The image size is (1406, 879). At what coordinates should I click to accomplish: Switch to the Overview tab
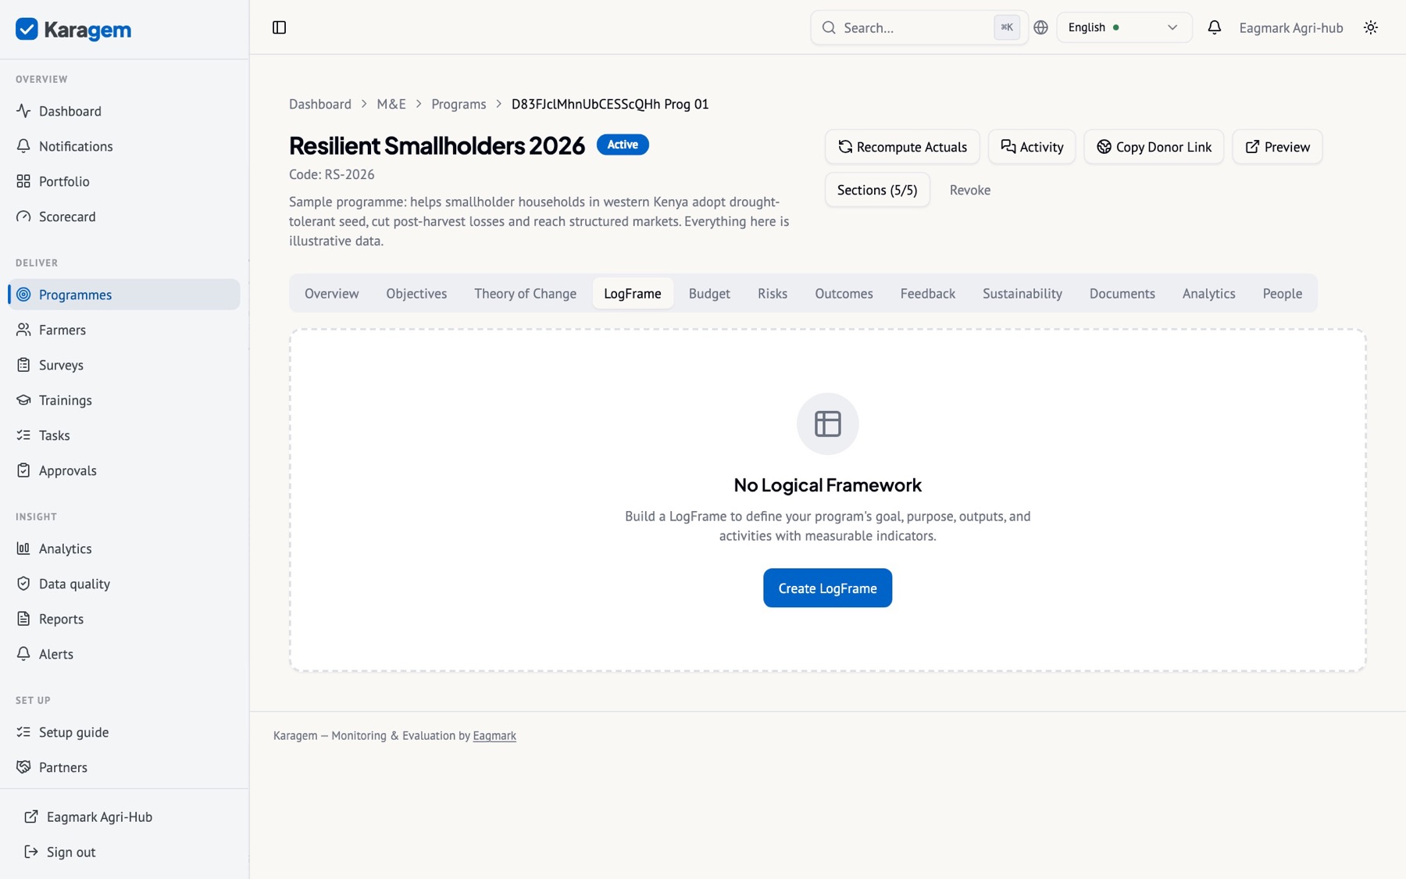click(331, 293)
